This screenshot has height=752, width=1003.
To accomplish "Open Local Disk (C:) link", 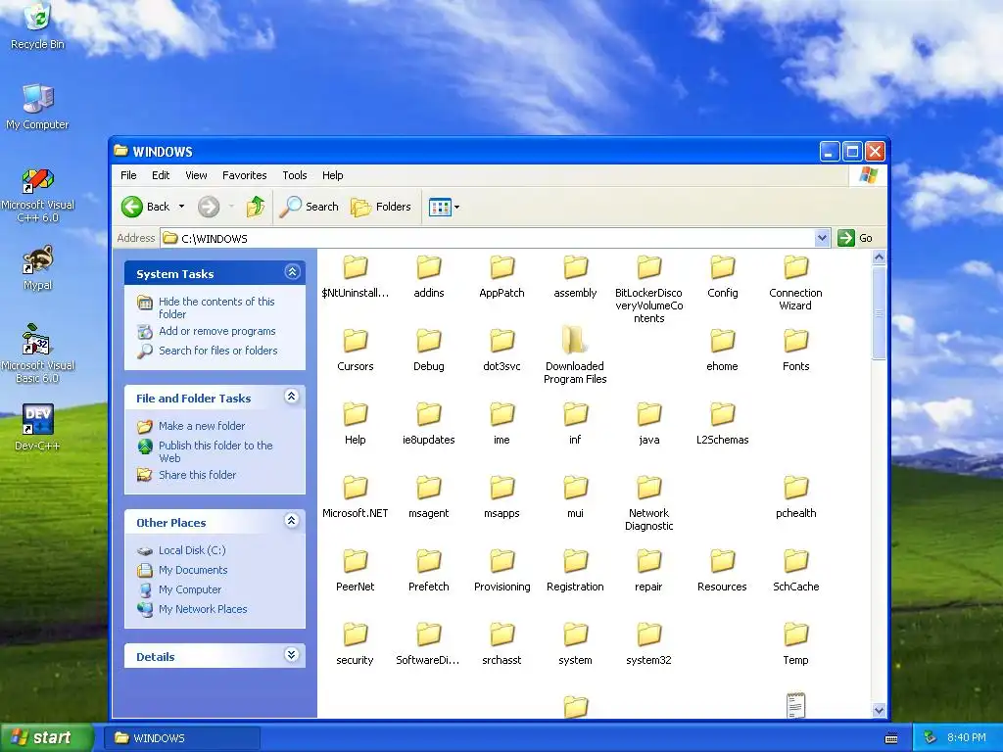I will [x=192, y=550].
